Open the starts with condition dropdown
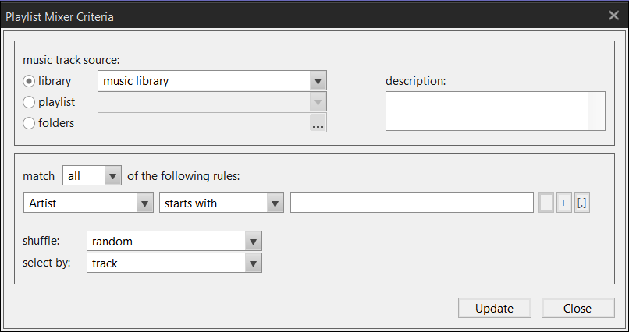 tap(274, 203)
